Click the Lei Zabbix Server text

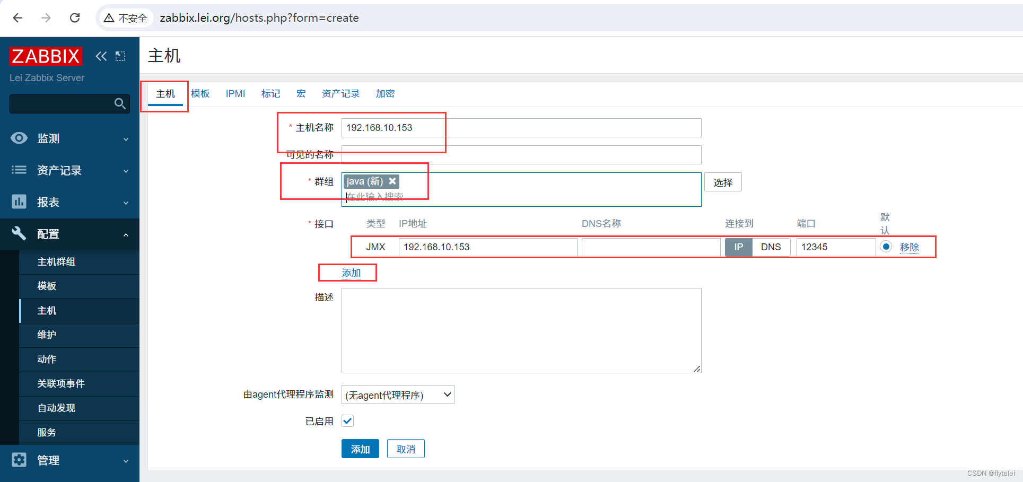point(47,78)
